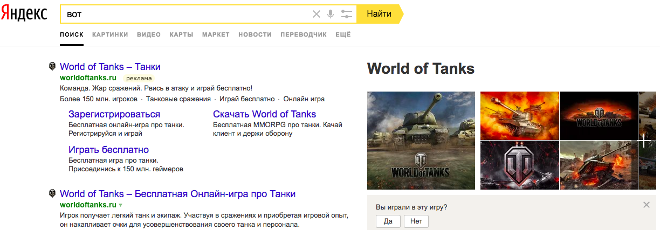Click 'Онлайн игра' in the ad
The height and width of the screenshot is (230, 660).
click(x=304, y=99)
